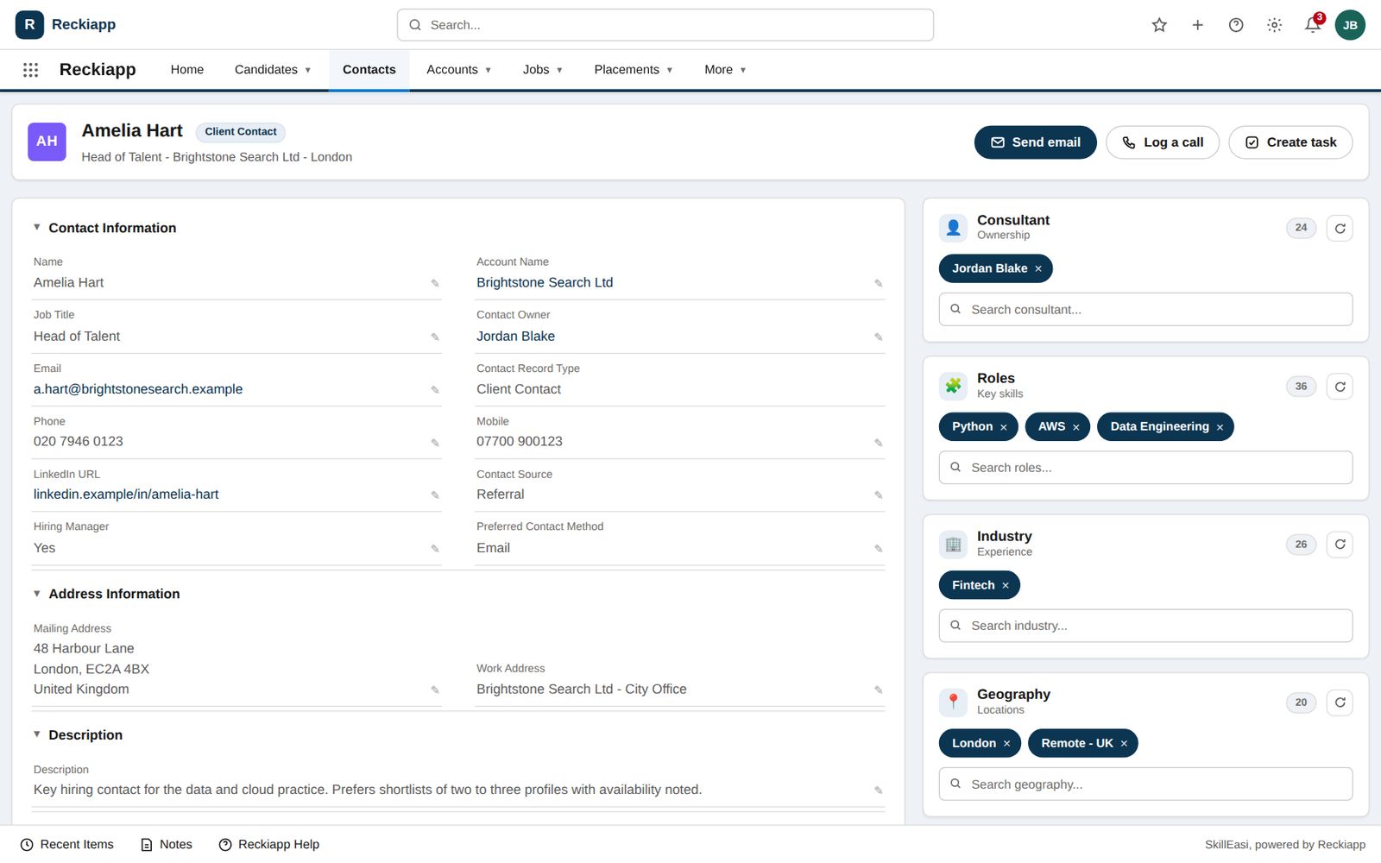1381x863 pixels.
Task: Click the favorites star icon
Action: coord(1159,25)
